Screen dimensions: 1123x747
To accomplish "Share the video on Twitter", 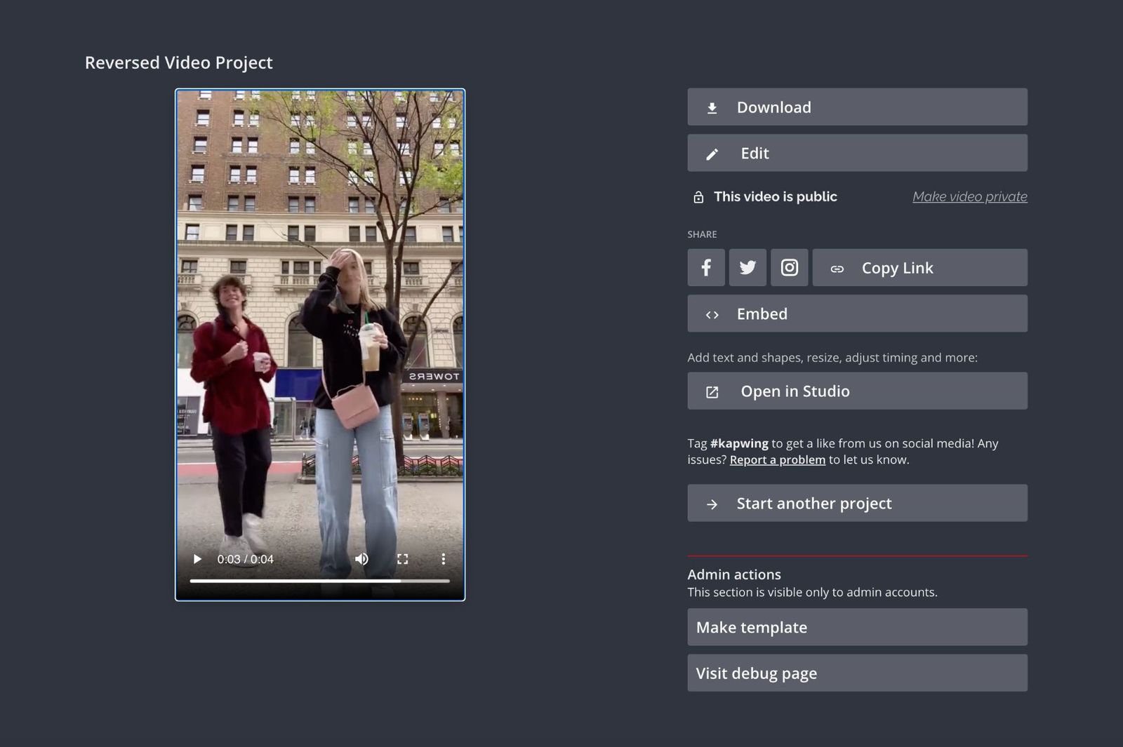I will [747, 267].
